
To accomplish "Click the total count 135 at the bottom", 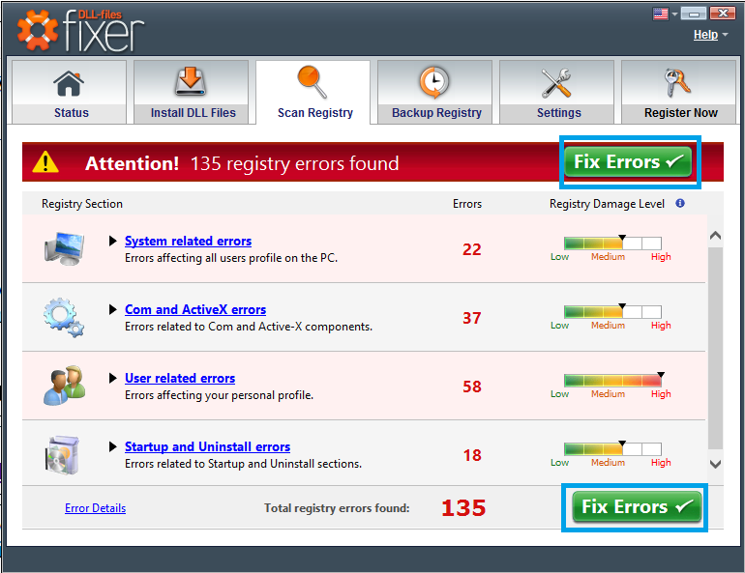I will click(x=463, y=508).
